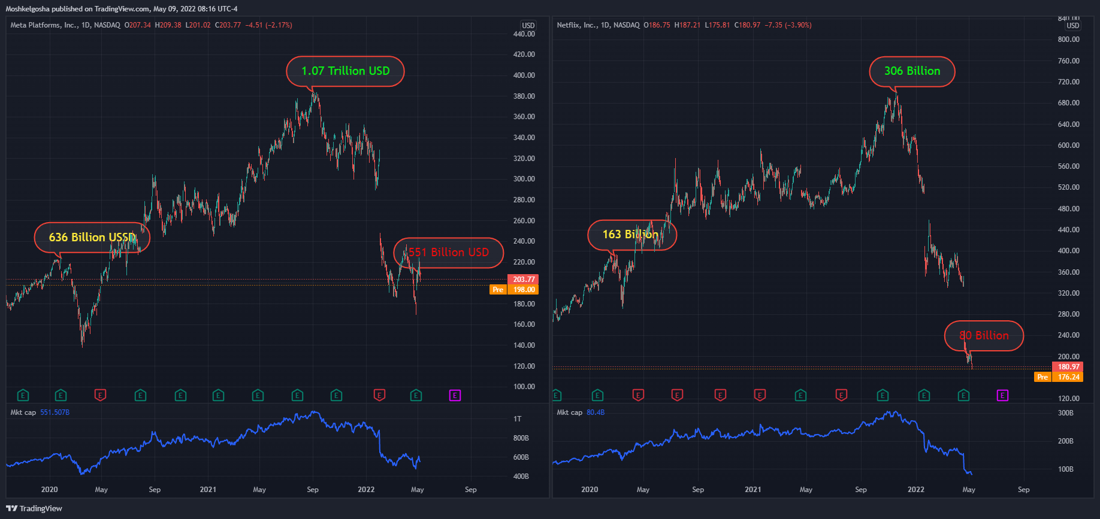Click Meta's 203.77 last price label

[523, 280]
